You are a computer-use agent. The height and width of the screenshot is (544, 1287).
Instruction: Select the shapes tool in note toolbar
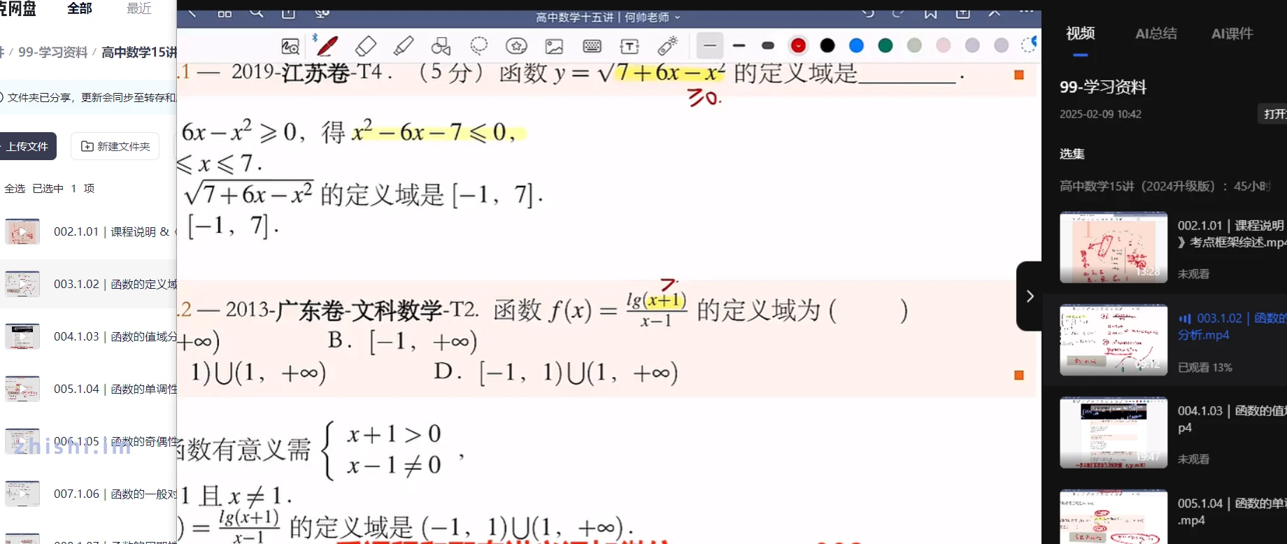click(x=441, y=46)
